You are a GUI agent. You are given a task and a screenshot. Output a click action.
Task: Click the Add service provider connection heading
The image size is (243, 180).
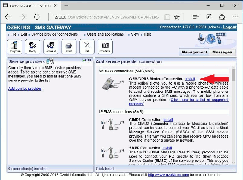(x=129, y=61)
